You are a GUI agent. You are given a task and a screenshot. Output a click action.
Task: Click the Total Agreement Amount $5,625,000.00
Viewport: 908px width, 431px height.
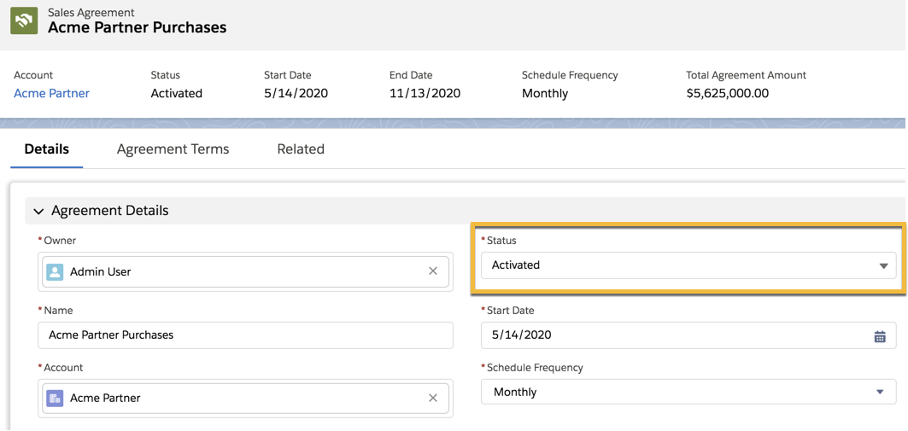click(x=727, y=93)
